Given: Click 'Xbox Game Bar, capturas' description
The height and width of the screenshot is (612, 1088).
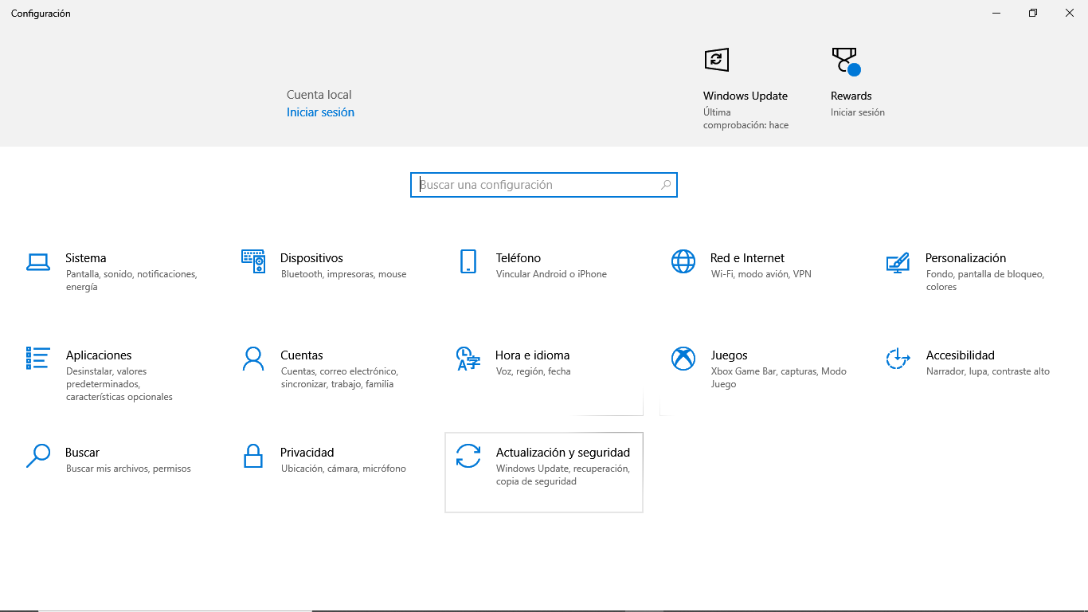Looking at the screenshot, I should coord(779,378).
